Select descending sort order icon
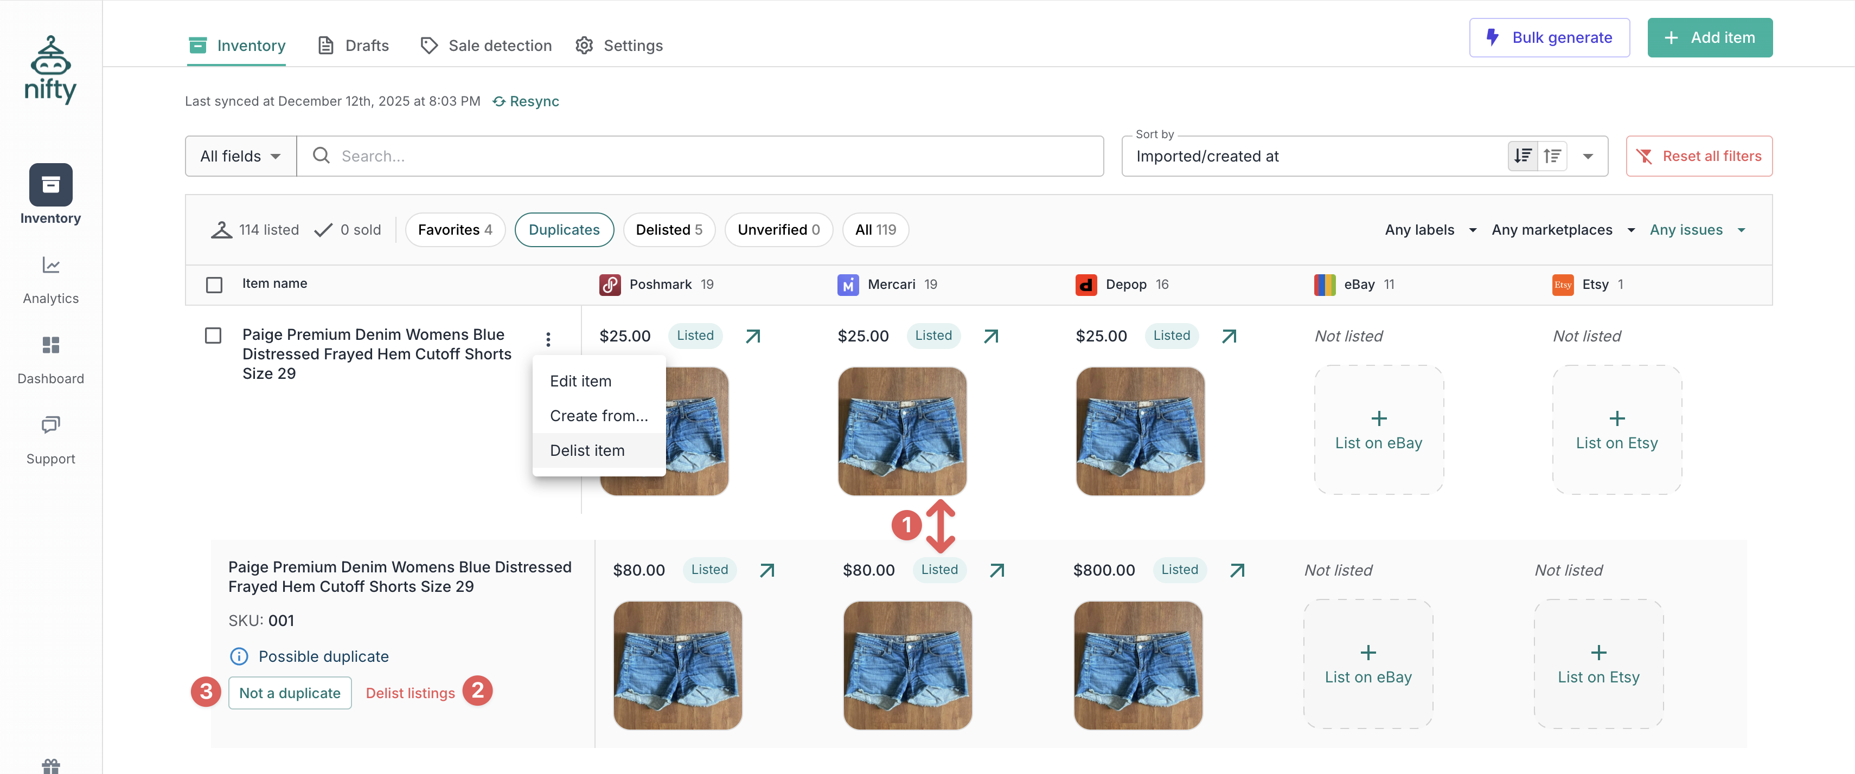This screenshot has width=1855, height=774. (1523, 156)
